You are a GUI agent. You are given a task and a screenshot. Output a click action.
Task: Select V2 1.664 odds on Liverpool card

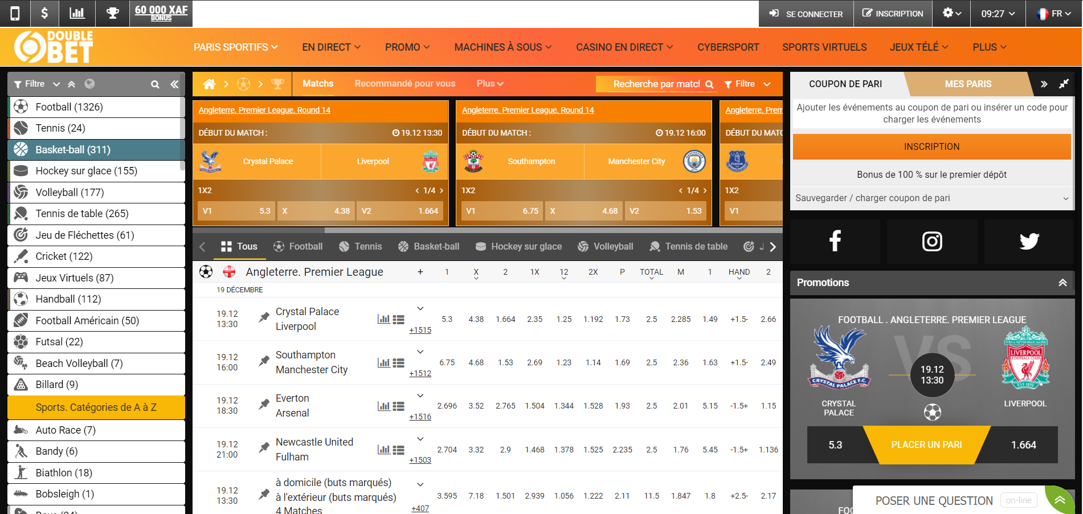[x=400, y=211]
